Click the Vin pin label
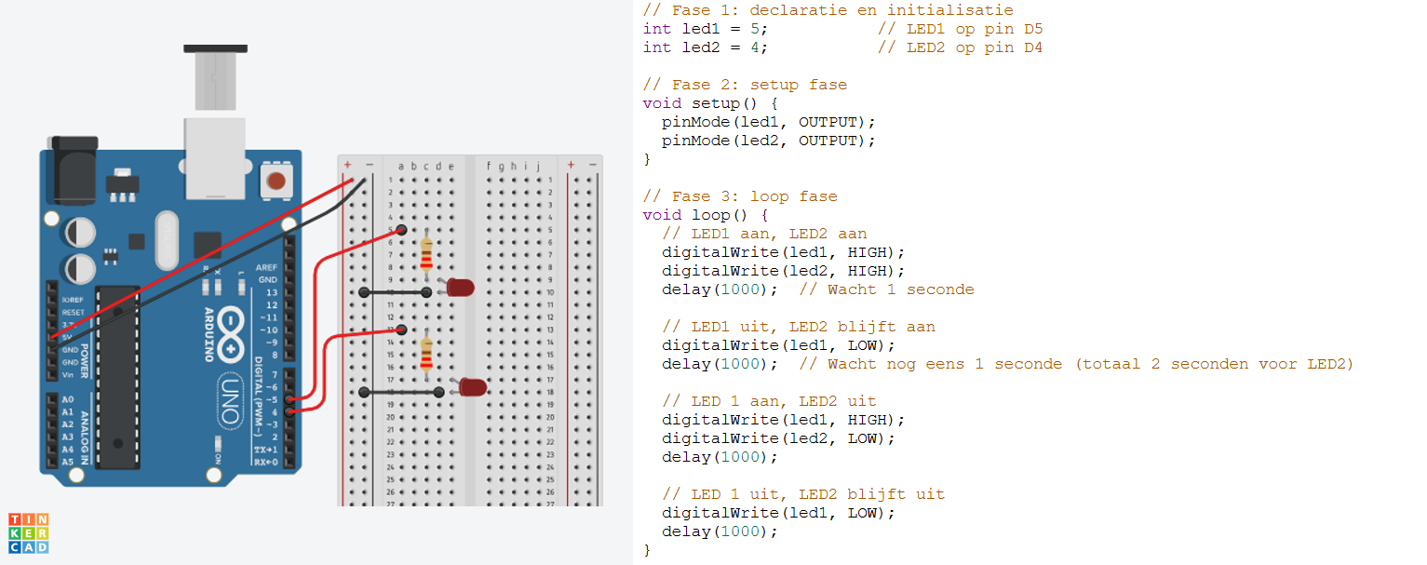The image size is (1427, 565). coord(68,374)
